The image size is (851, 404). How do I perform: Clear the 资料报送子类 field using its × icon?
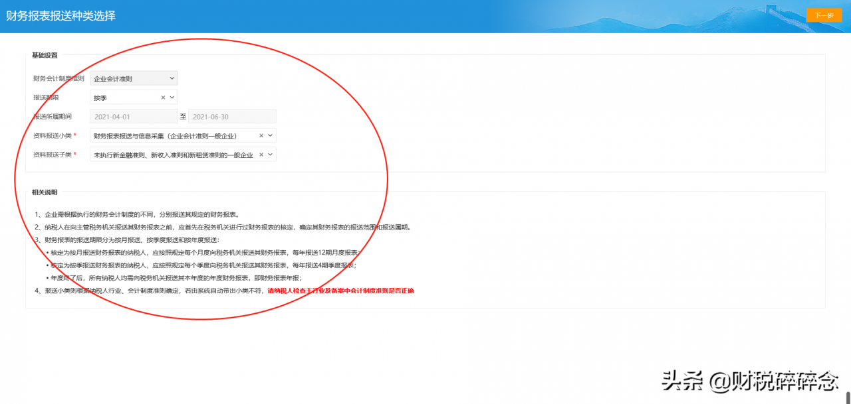tap(260, 153)
